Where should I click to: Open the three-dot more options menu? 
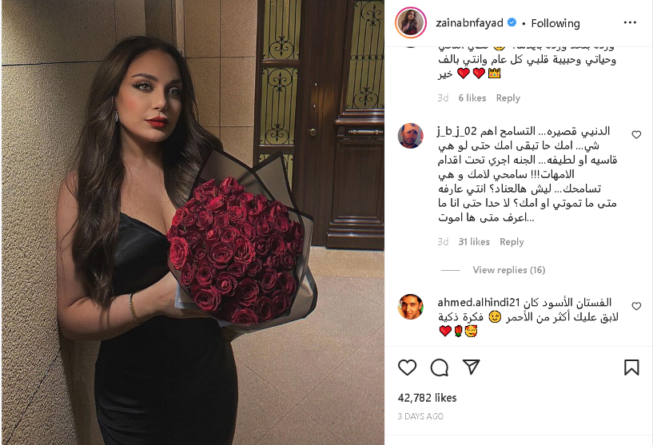(630, 22)
